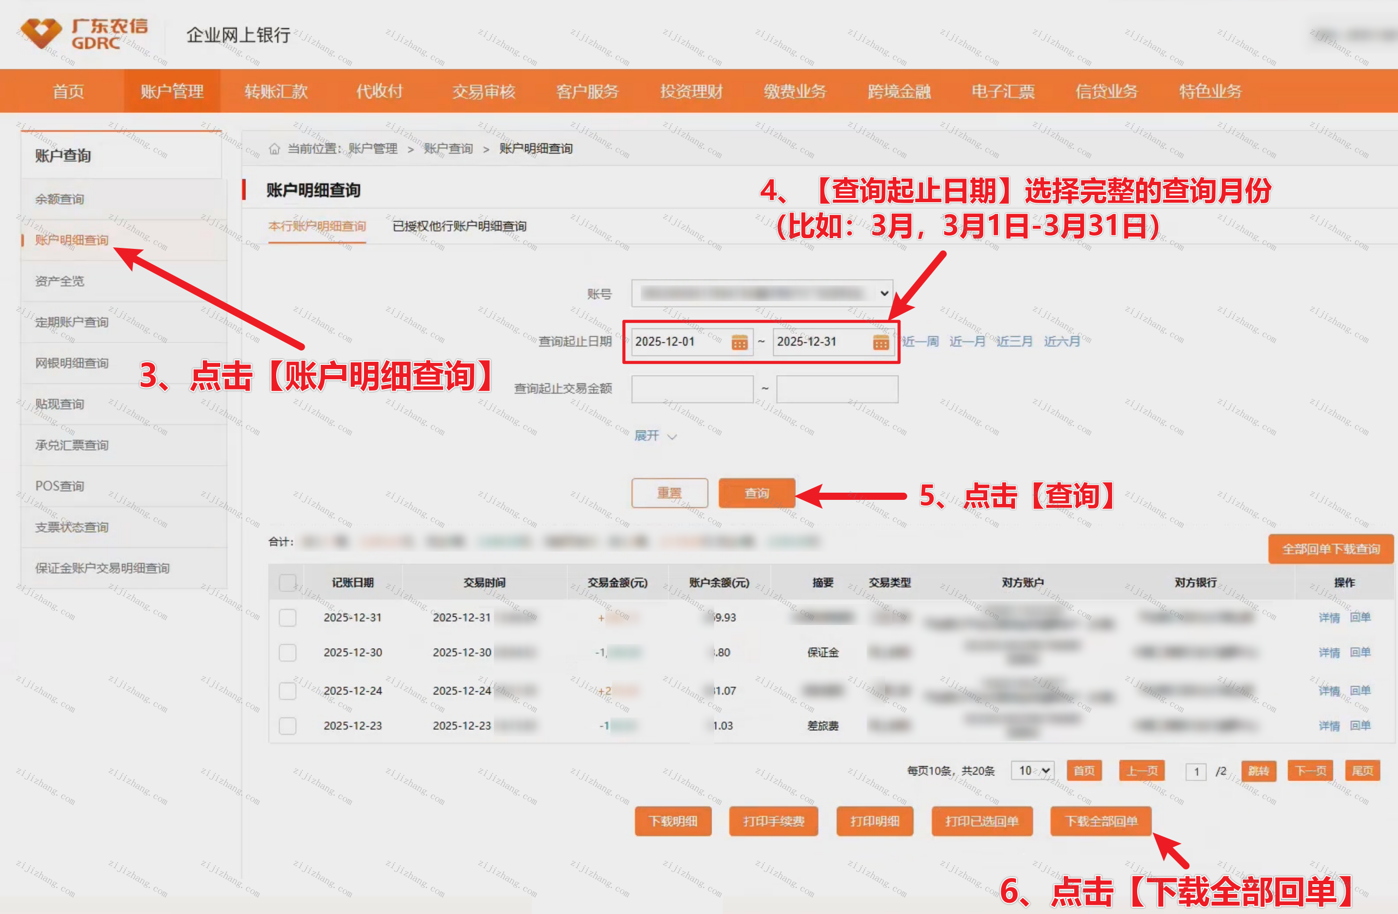Open the end date calendar picker icon
Screen dimensions: 1398x914
[x=880, y=342]
